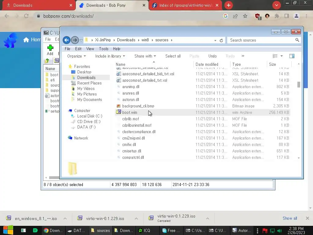Open the View menu in Explorer
This screenshot has height=235, width=313.
click(x=90, y=49)
